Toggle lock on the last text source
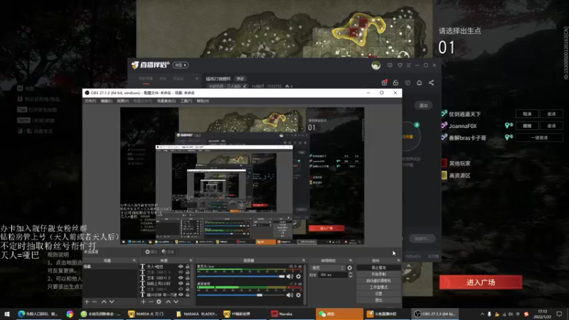 pyautogui.click(x=188, y=295)
